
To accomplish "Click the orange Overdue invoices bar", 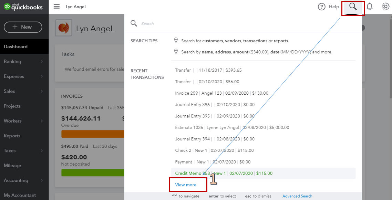I will coord(93,134).
